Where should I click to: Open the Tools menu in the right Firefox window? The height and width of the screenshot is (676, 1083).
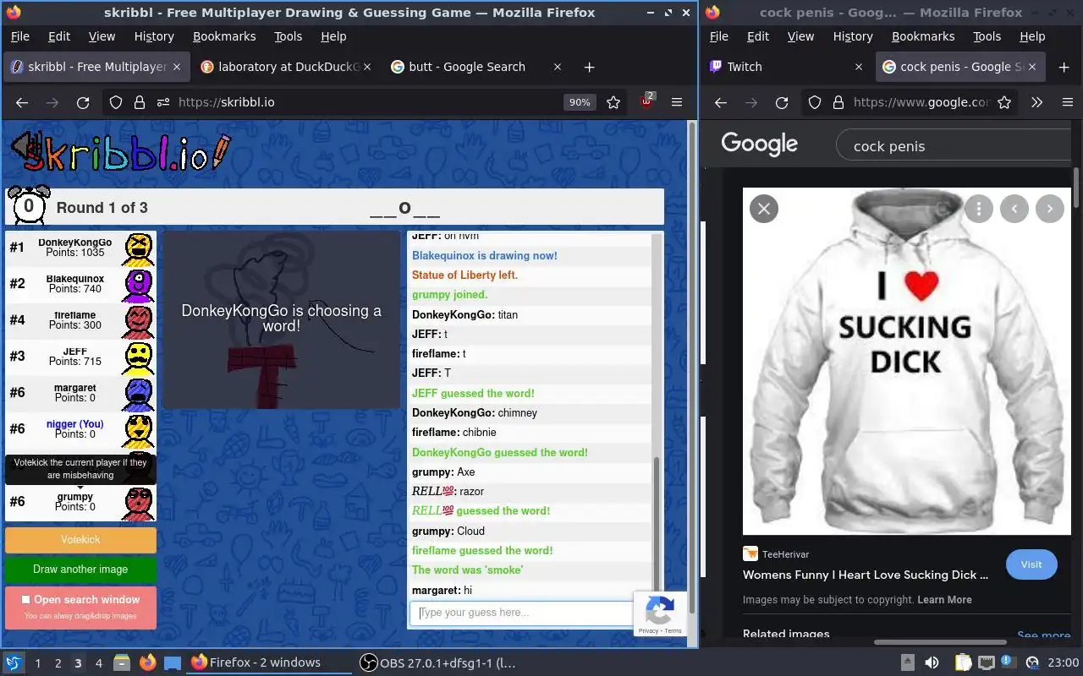click(x=987, y=36)
